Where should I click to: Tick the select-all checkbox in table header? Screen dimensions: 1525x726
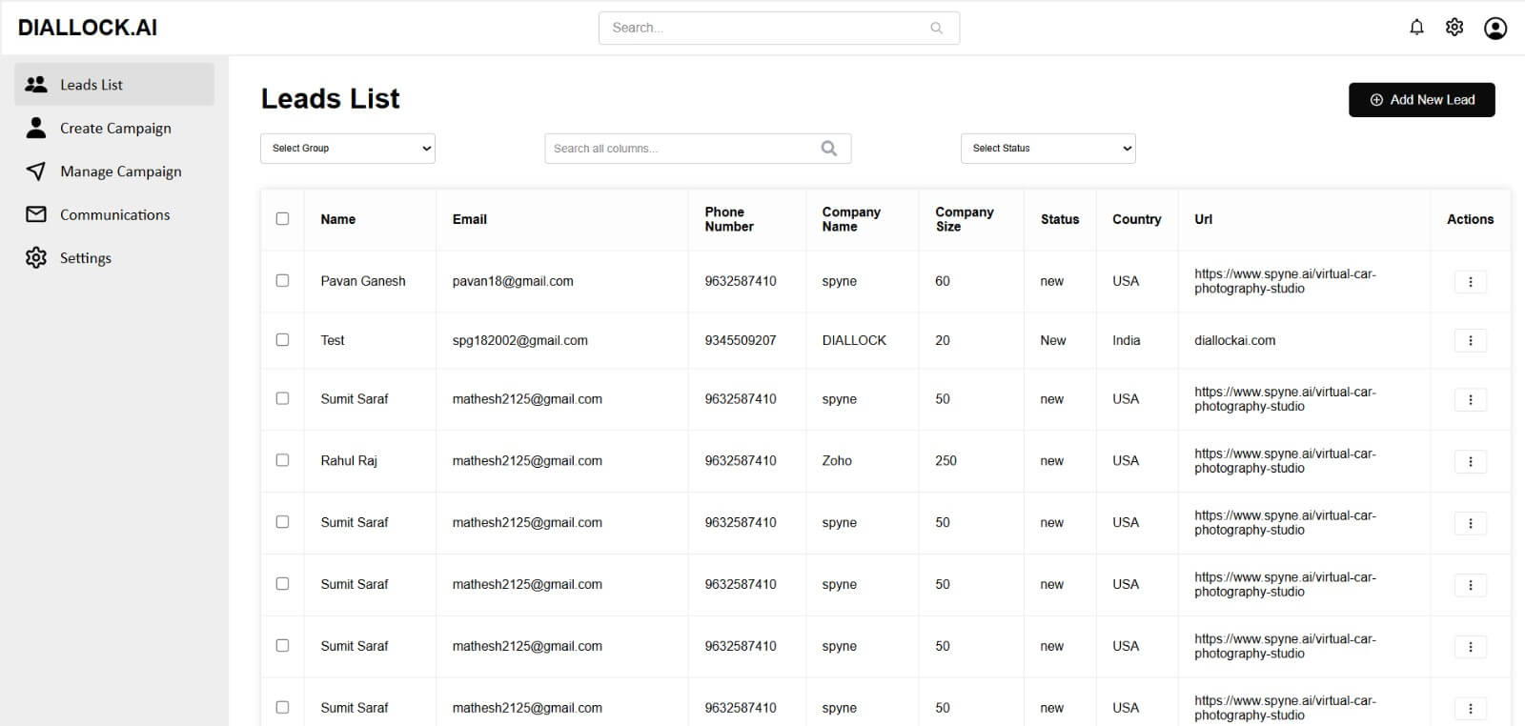[282, 218]
